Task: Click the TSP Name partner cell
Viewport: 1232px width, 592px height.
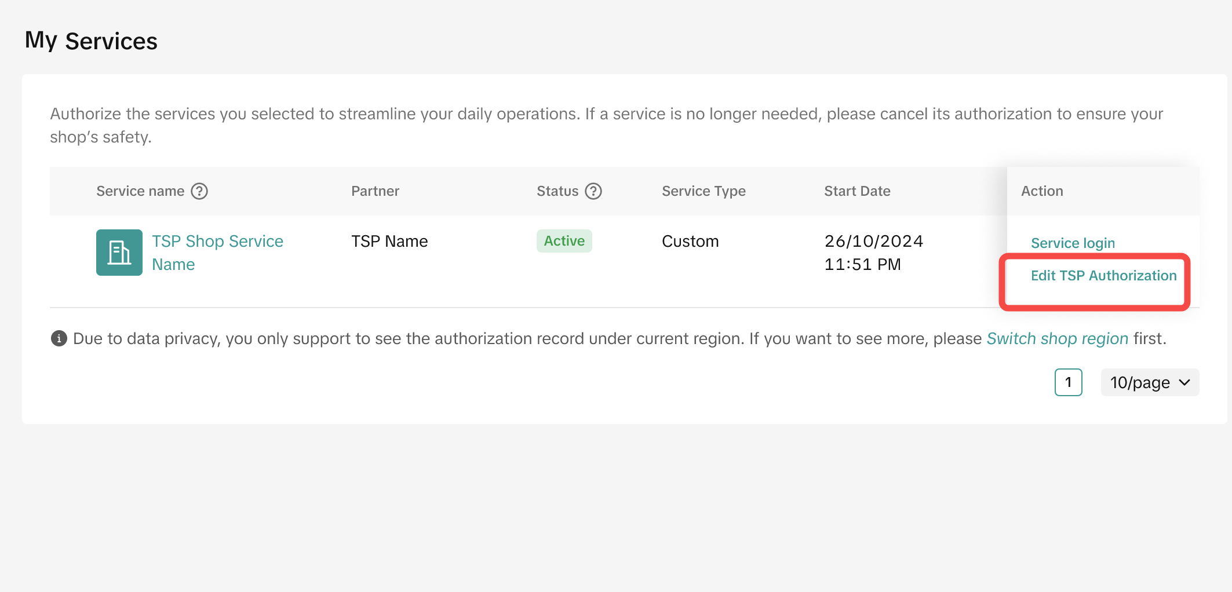Action: coord(389,242)
